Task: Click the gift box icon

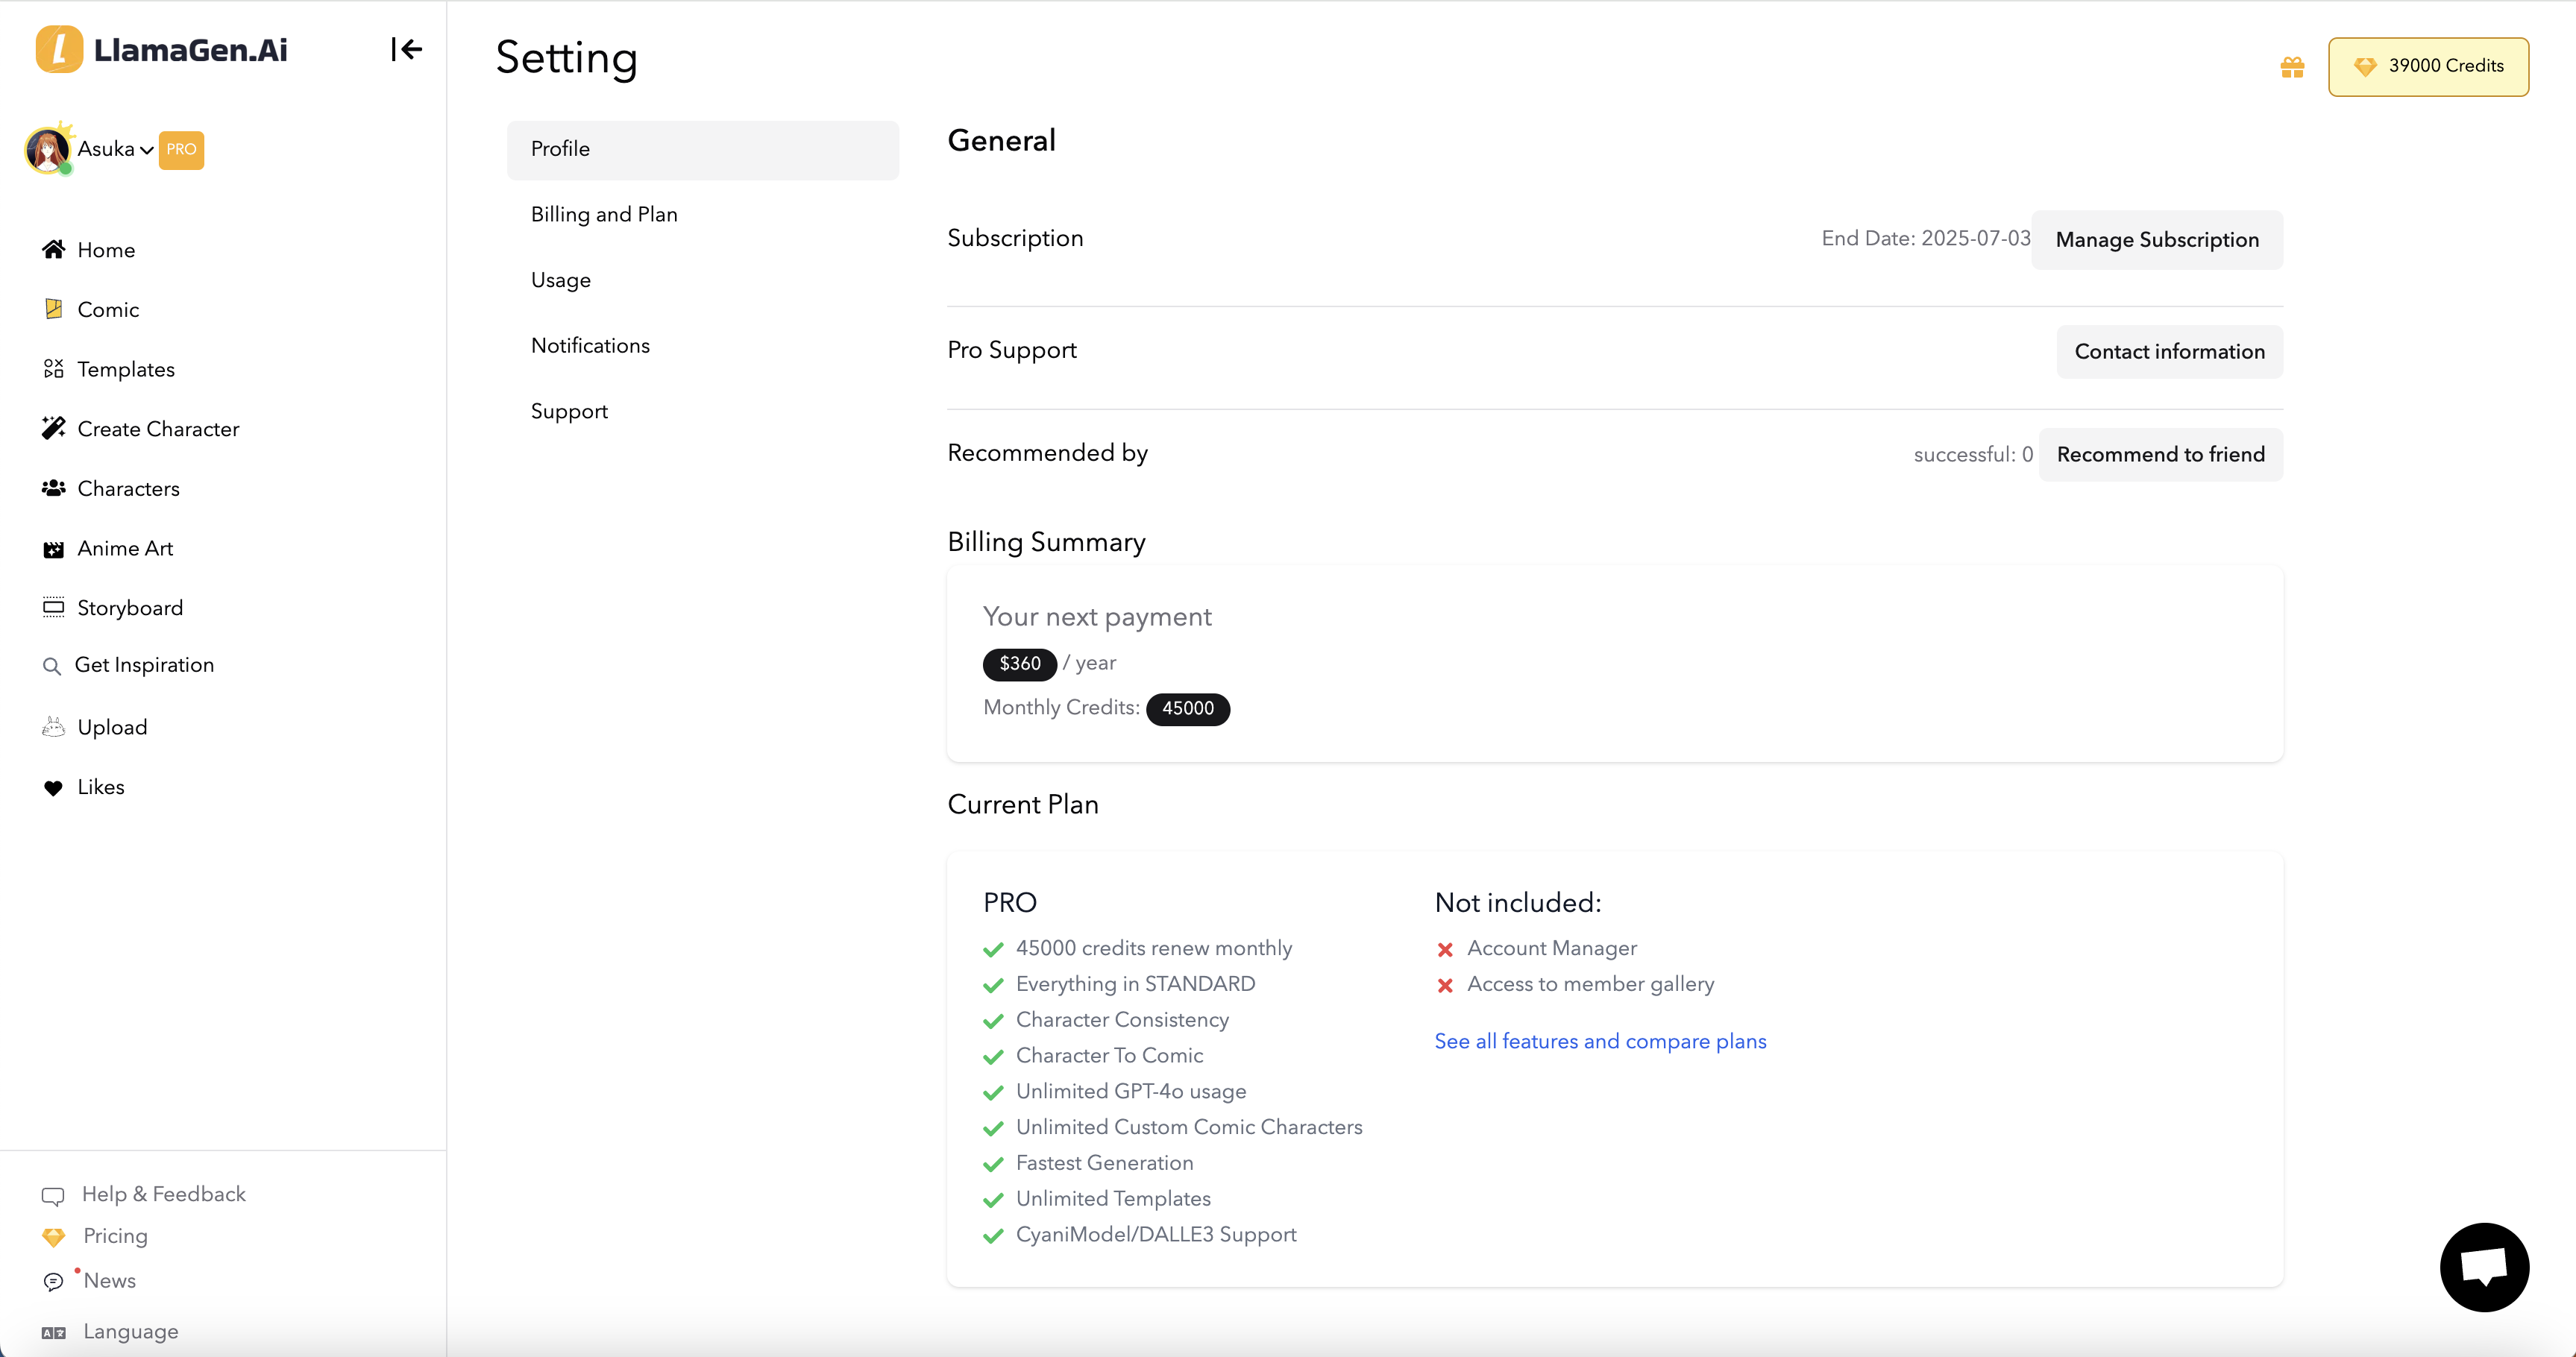Action: pos(2292,67)
